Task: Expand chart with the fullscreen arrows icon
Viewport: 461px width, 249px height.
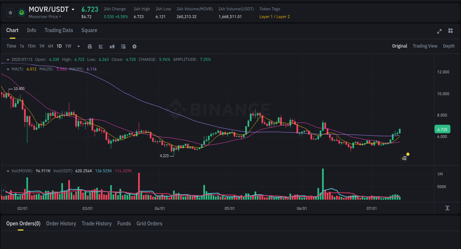Action: pos(439,31)
